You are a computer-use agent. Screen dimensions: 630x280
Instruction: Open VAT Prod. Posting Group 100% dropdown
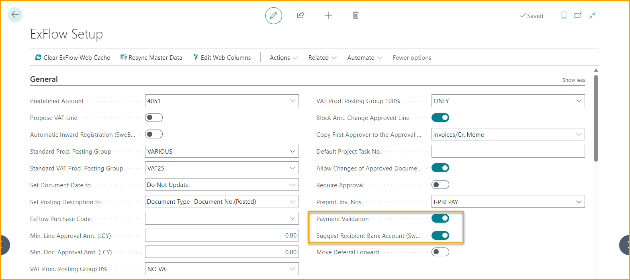point(579,101)
